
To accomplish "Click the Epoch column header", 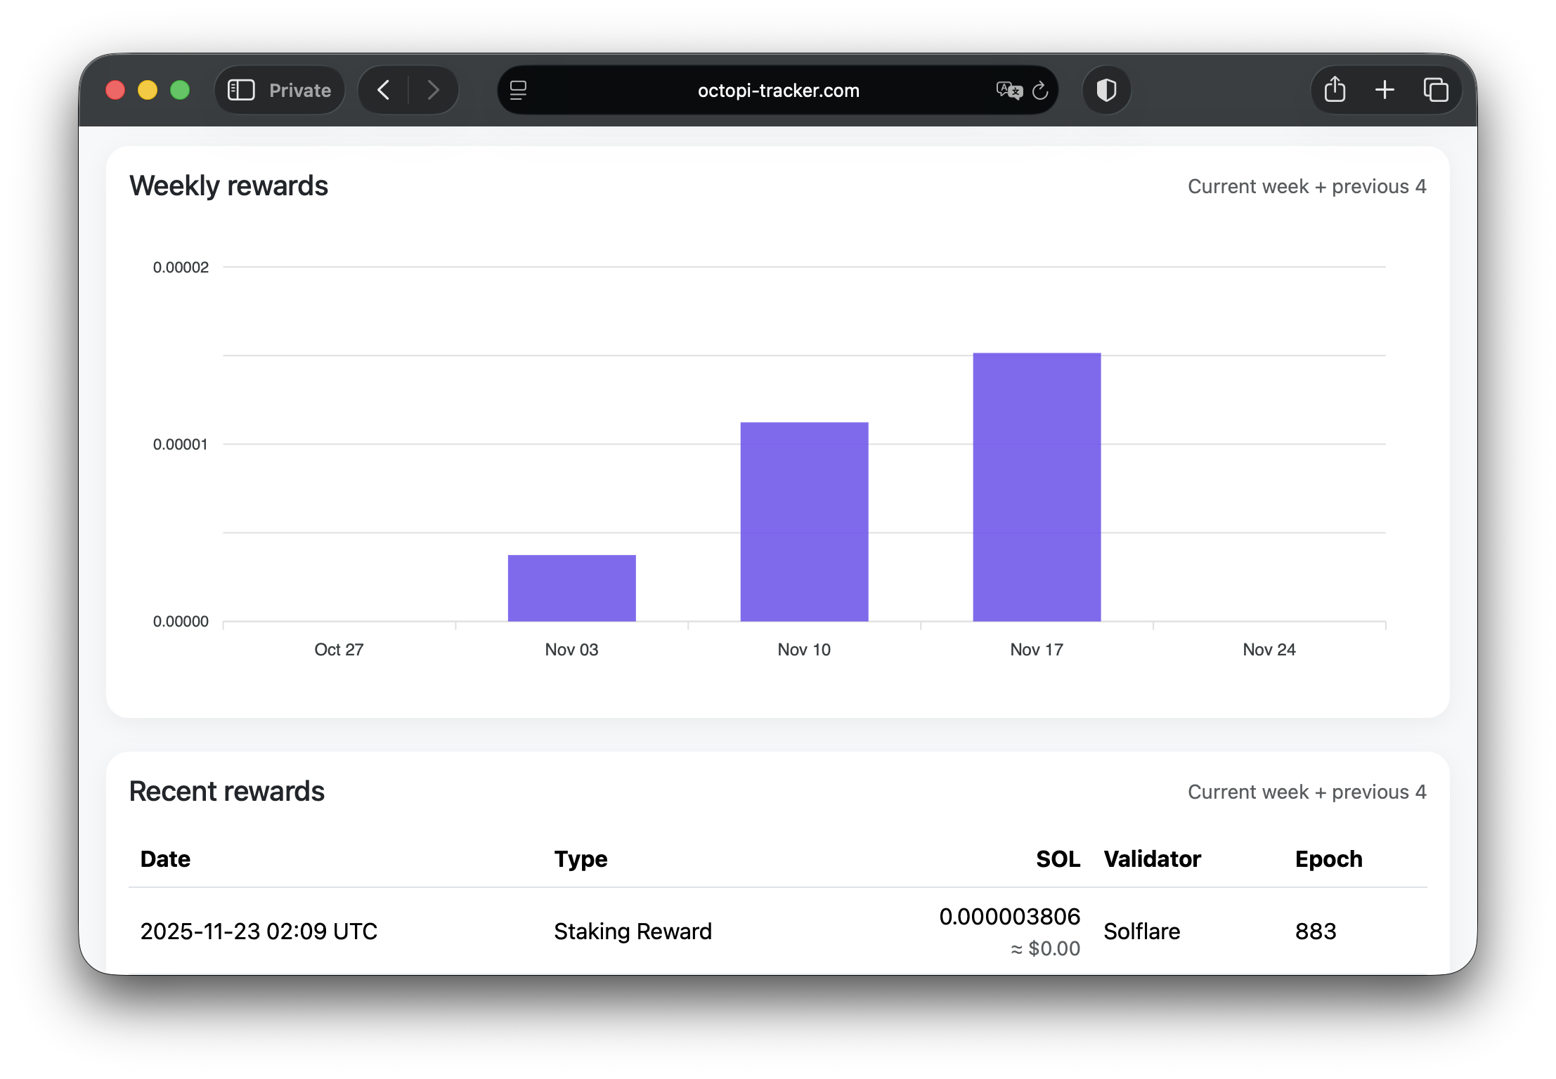I will pos(1328,858).
